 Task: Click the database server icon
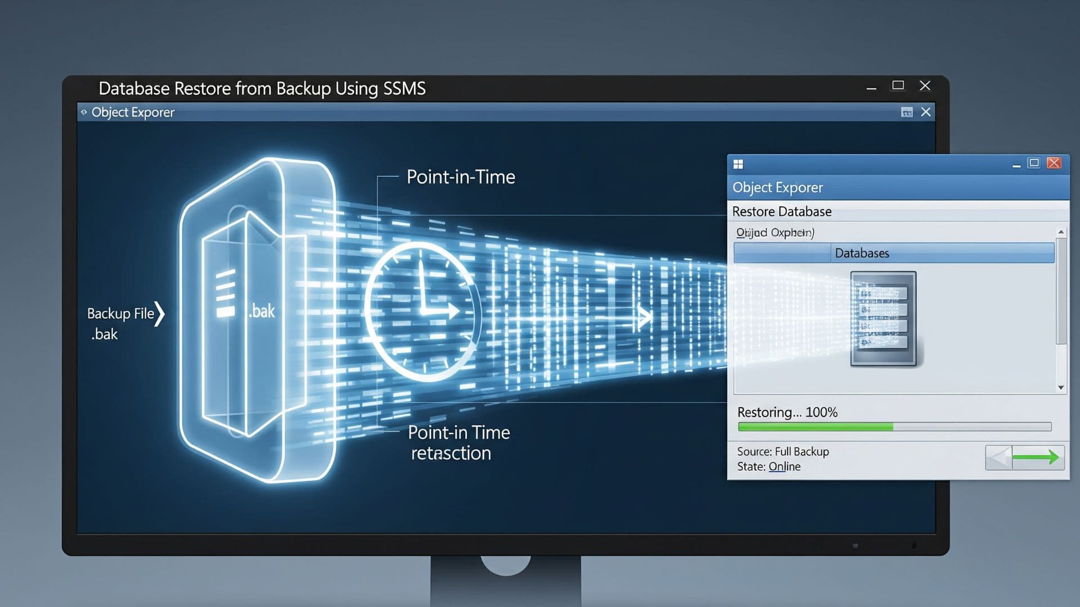pos(883,319)
